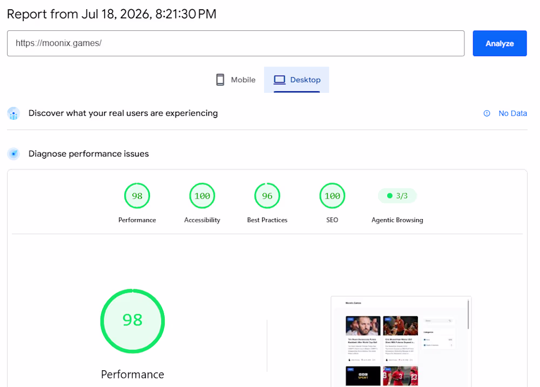Focus the URL field containing moonix.games
This screenshot has width=540, height=387.
click(235, 43)
